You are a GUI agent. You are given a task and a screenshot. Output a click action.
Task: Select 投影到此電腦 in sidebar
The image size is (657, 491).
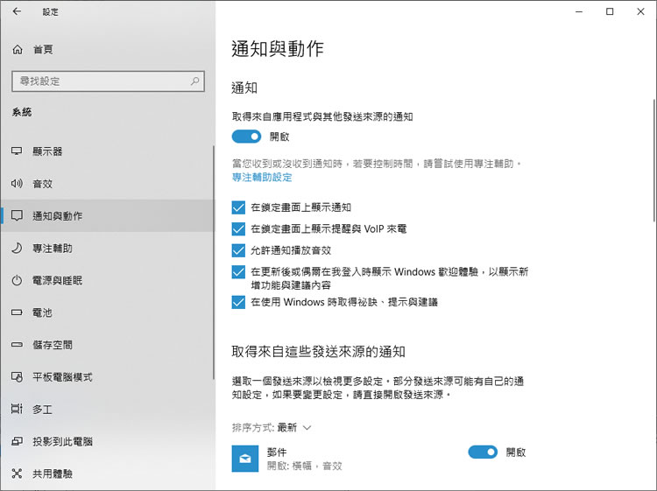(107, 441)
